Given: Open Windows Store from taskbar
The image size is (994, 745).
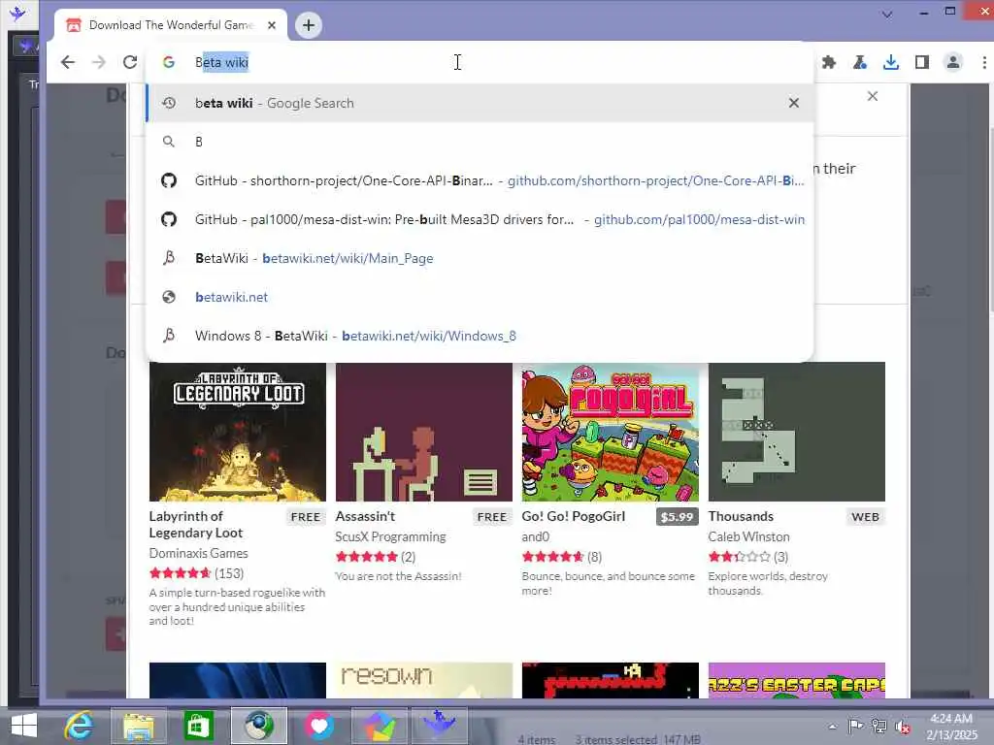Looking at the screenshot, I should pyautogui.click(x=198, y=727).
